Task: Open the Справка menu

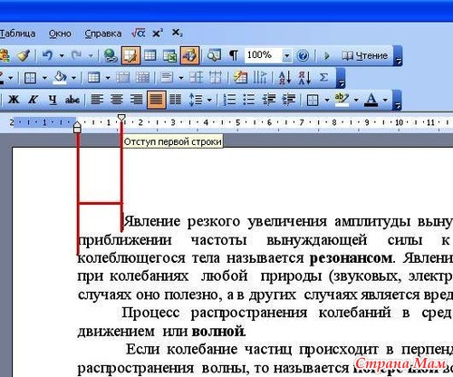Action: (103, 34)
